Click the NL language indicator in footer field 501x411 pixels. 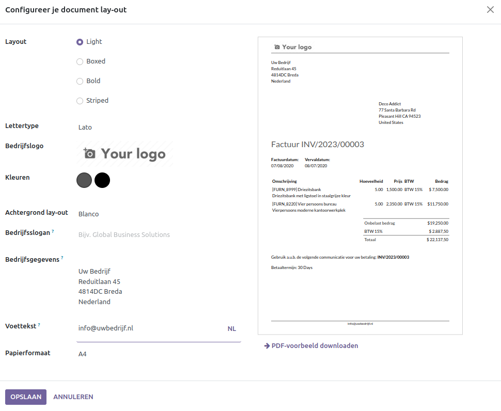tap(232, 328)
